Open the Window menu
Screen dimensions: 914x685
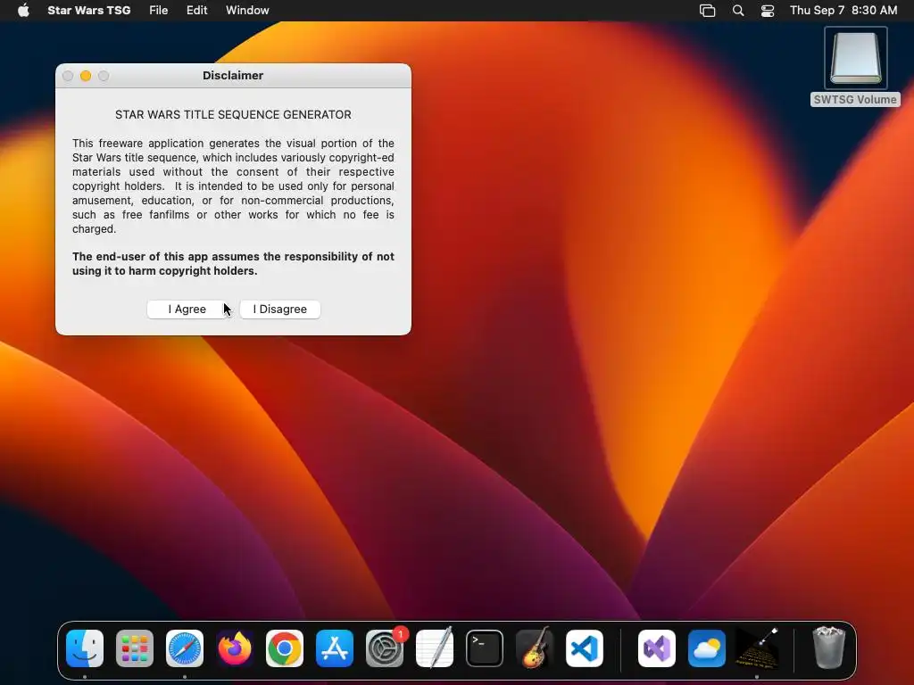click(x=247, y=11)
